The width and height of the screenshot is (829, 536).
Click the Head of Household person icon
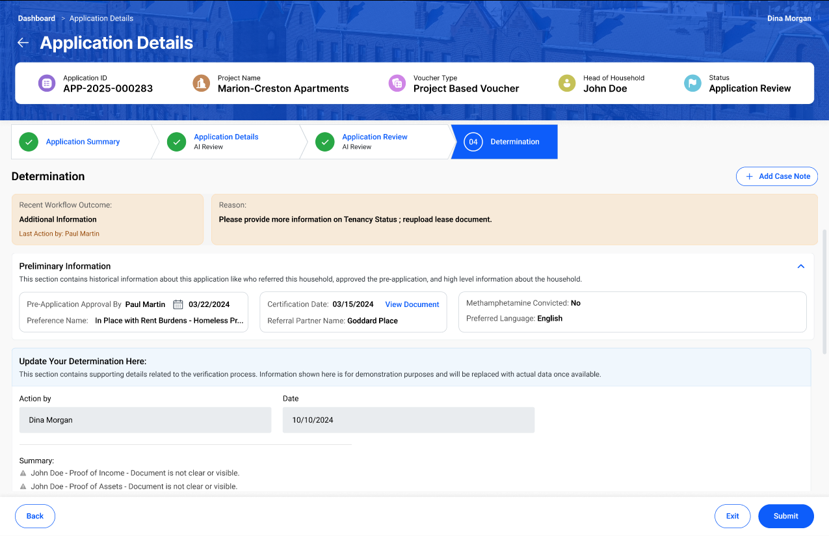click(x=567, y=83)
